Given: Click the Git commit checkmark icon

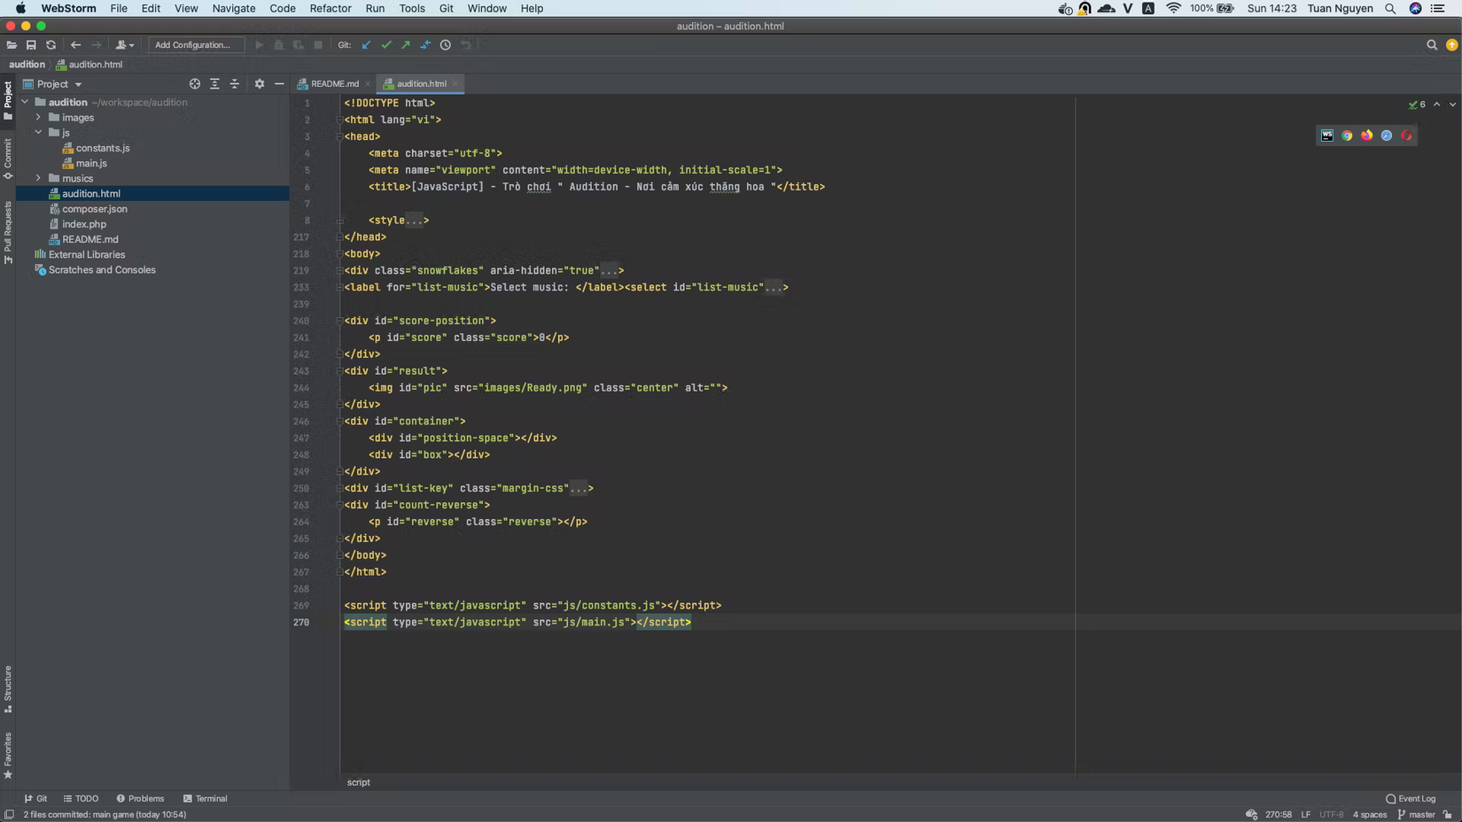Looking at the screenshot, I should pos(386,45).
